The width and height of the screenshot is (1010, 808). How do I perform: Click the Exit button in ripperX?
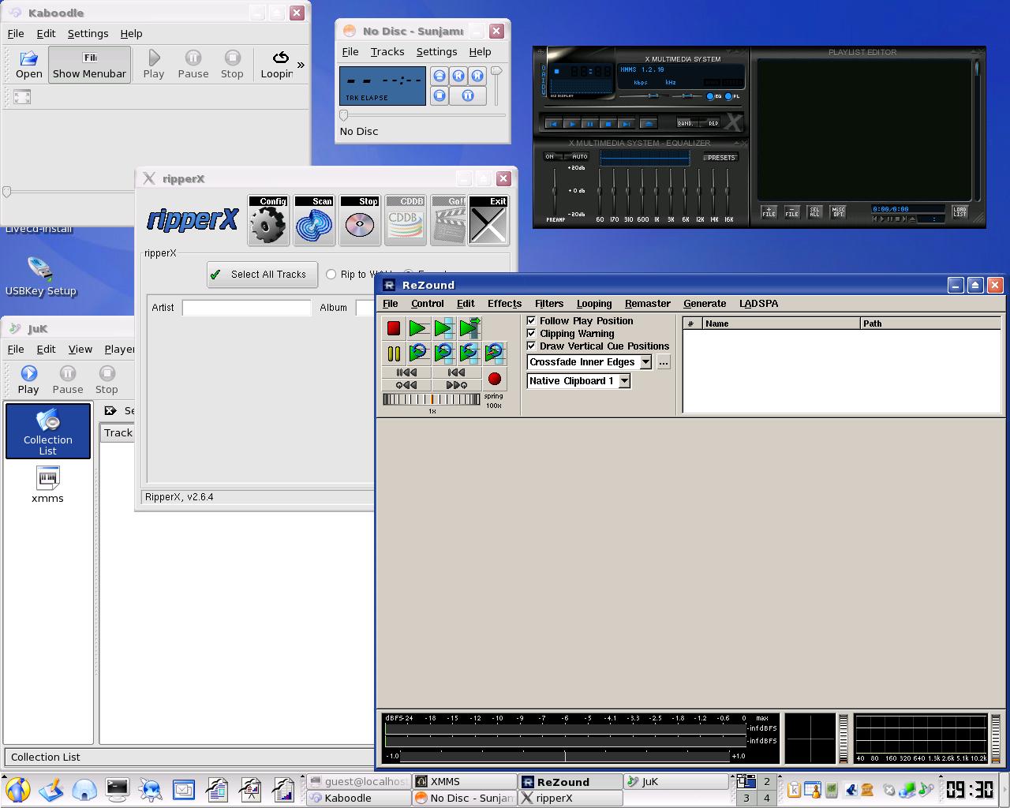(488, 221)
